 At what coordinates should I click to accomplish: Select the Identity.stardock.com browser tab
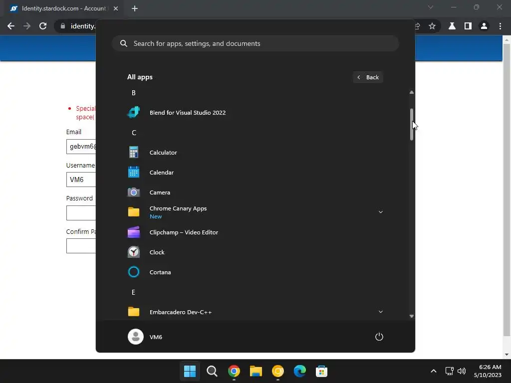63,8
